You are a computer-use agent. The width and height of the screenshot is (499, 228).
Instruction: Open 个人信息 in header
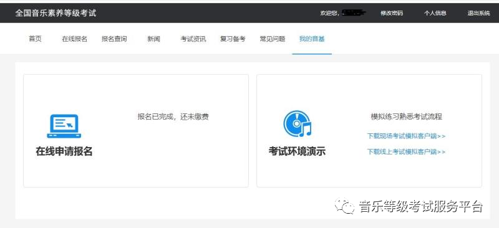coord(435,13)
